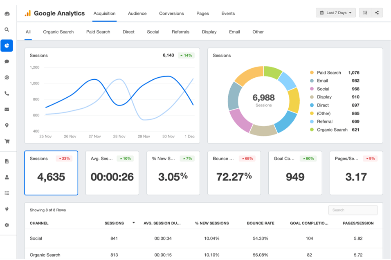Click the Paid Search yellow legend swatch
The image size is (391, 260).
pos(312,73)
